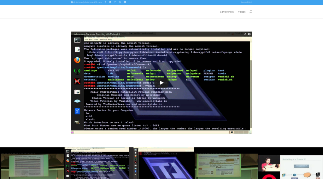The image size is (323, 179).
Task: Click 'www.securitylabs.in' text in the video
Action: pos(152,101)
